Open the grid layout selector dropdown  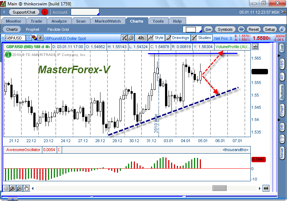point(192,29)
